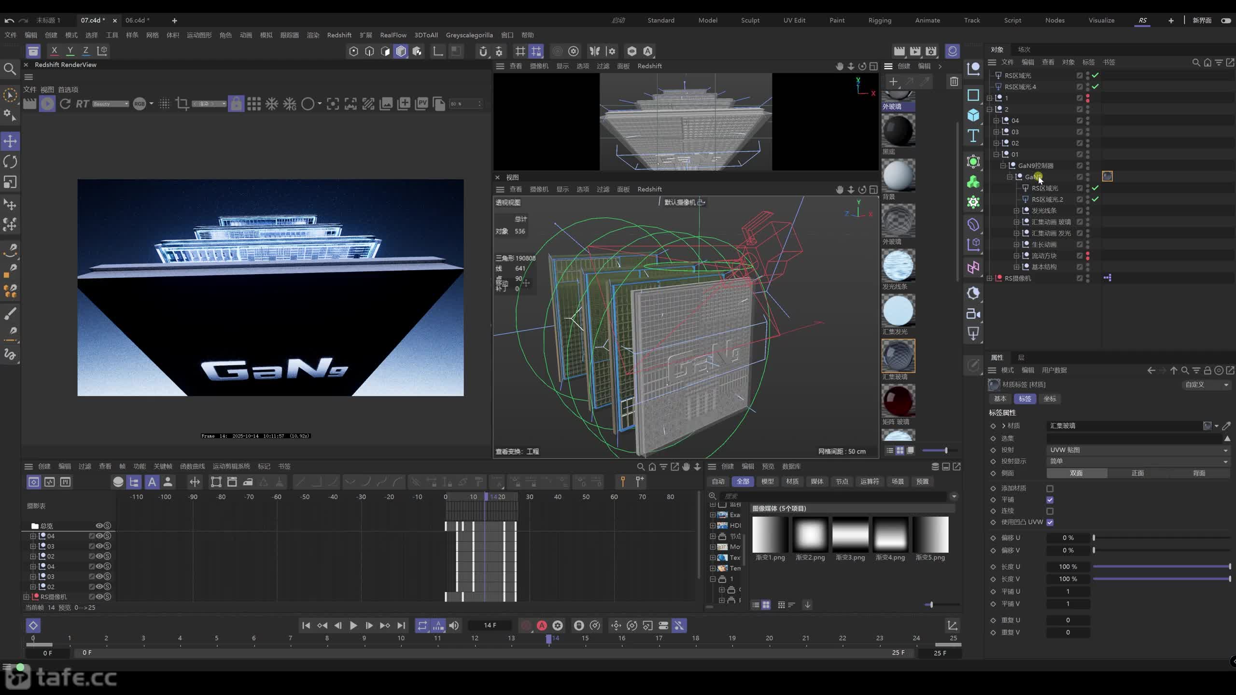
Task: Open the 自定义 dropdown in attributes
Action: tap(1206, 385)
